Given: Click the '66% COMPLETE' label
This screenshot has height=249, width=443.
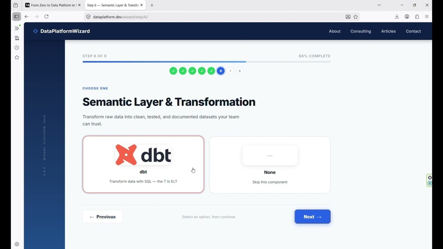Looking at the screenshot, I should pos(315,56).
